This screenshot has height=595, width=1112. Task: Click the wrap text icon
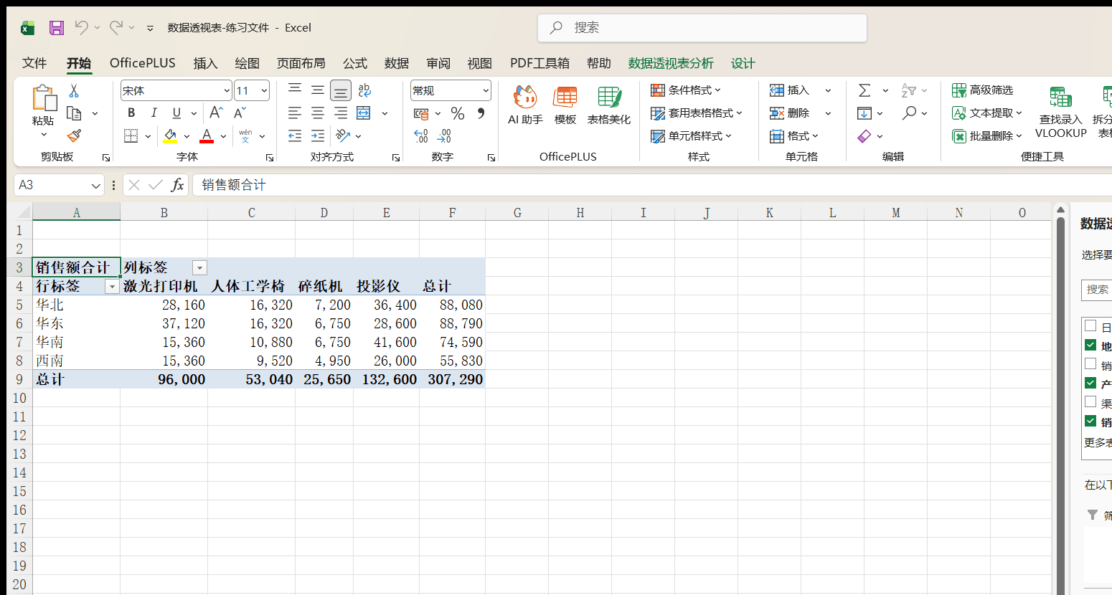click(x=364, y=90)
